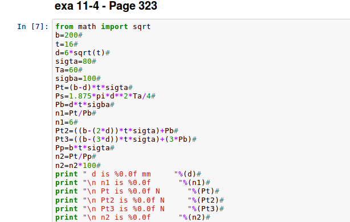
Task: Click the Ps=1.875*pi*d**2*Ta/4# line
Action: pyautogui.click(x=105, y=96)
